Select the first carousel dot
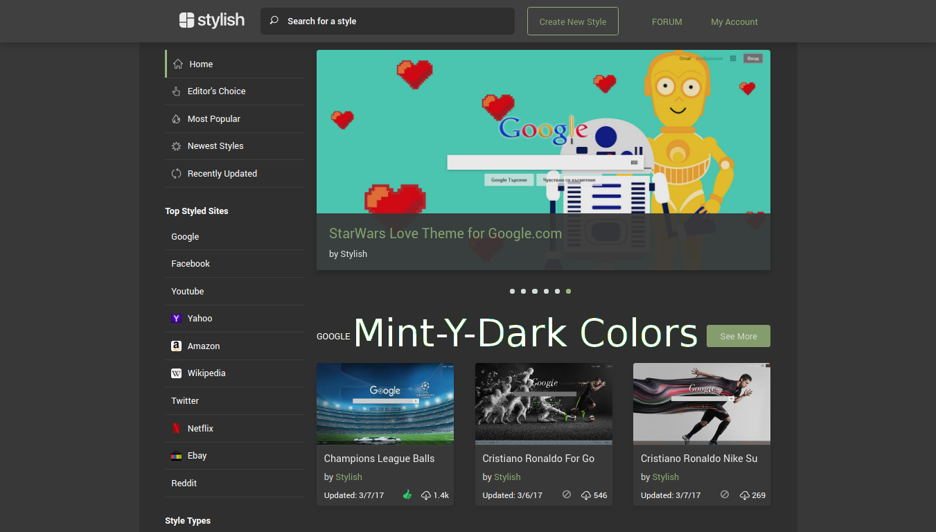The height and width of the screenshot is (532, 936). click(512, 292)
